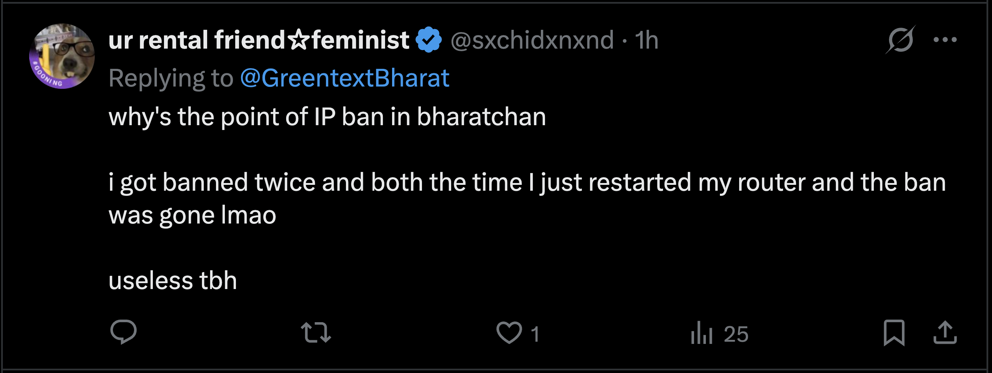The width and height of the screenshot is (992, 373).
Task: Visit the @GreentextBharat mention link
Action: [345, 78]
